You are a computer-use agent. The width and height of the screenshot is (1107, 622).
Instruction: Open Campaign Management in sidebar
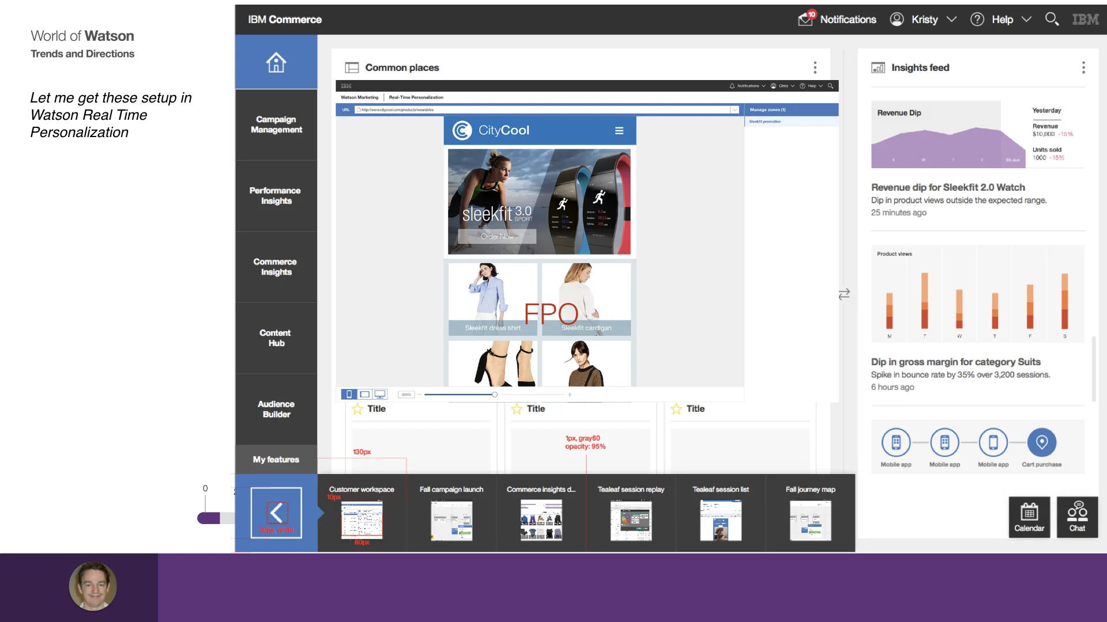pyautogui.click(x=276, y=124)
